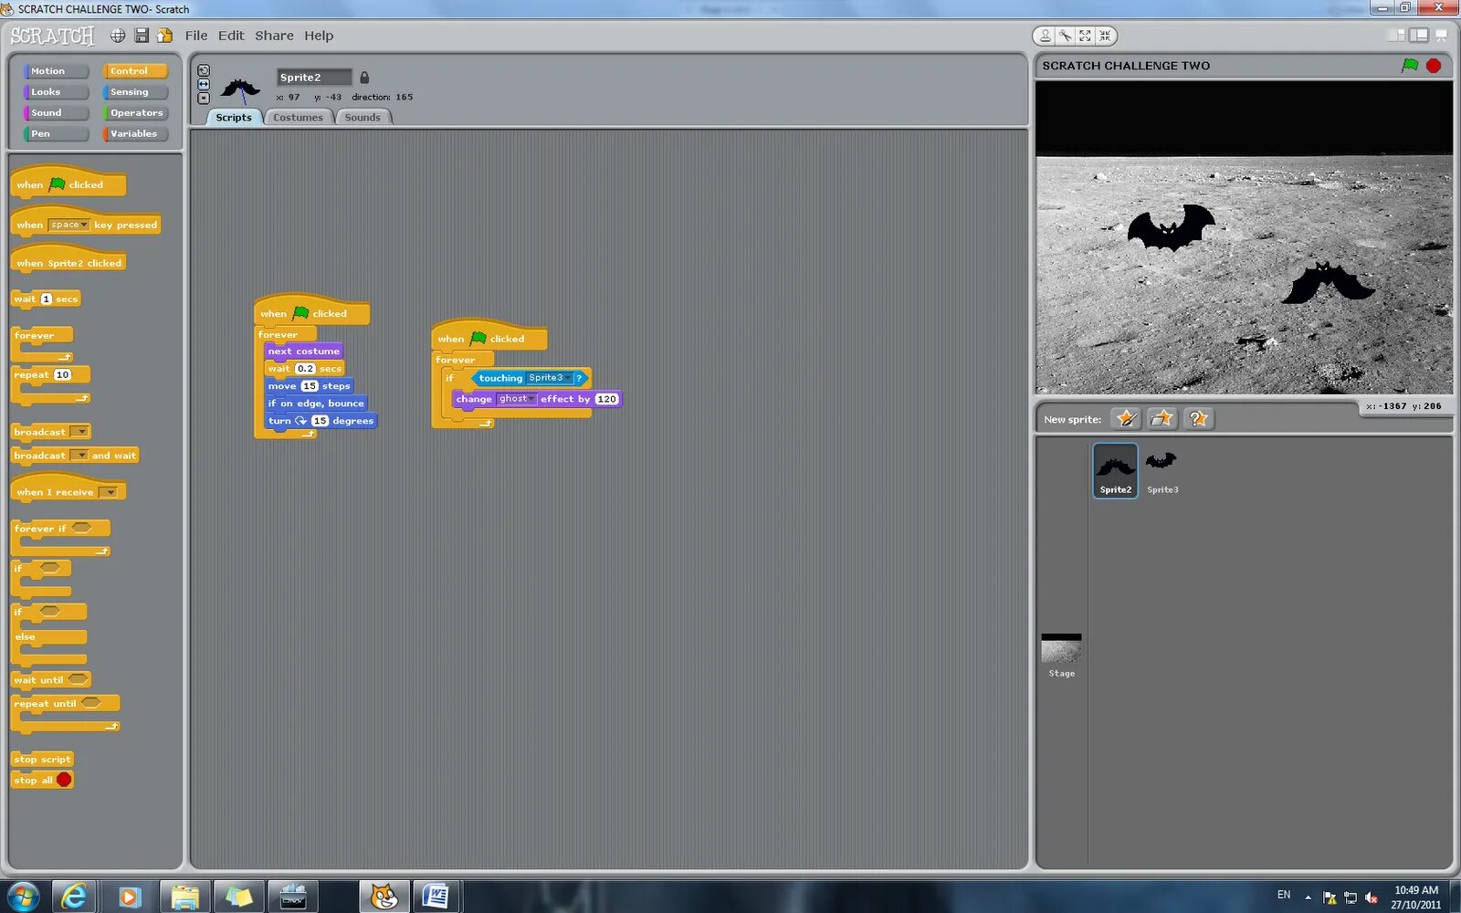Screen dimensions: 1461x913
Task: Click the Scratch cat icon in the taskbar
Action: coord(384,897)
